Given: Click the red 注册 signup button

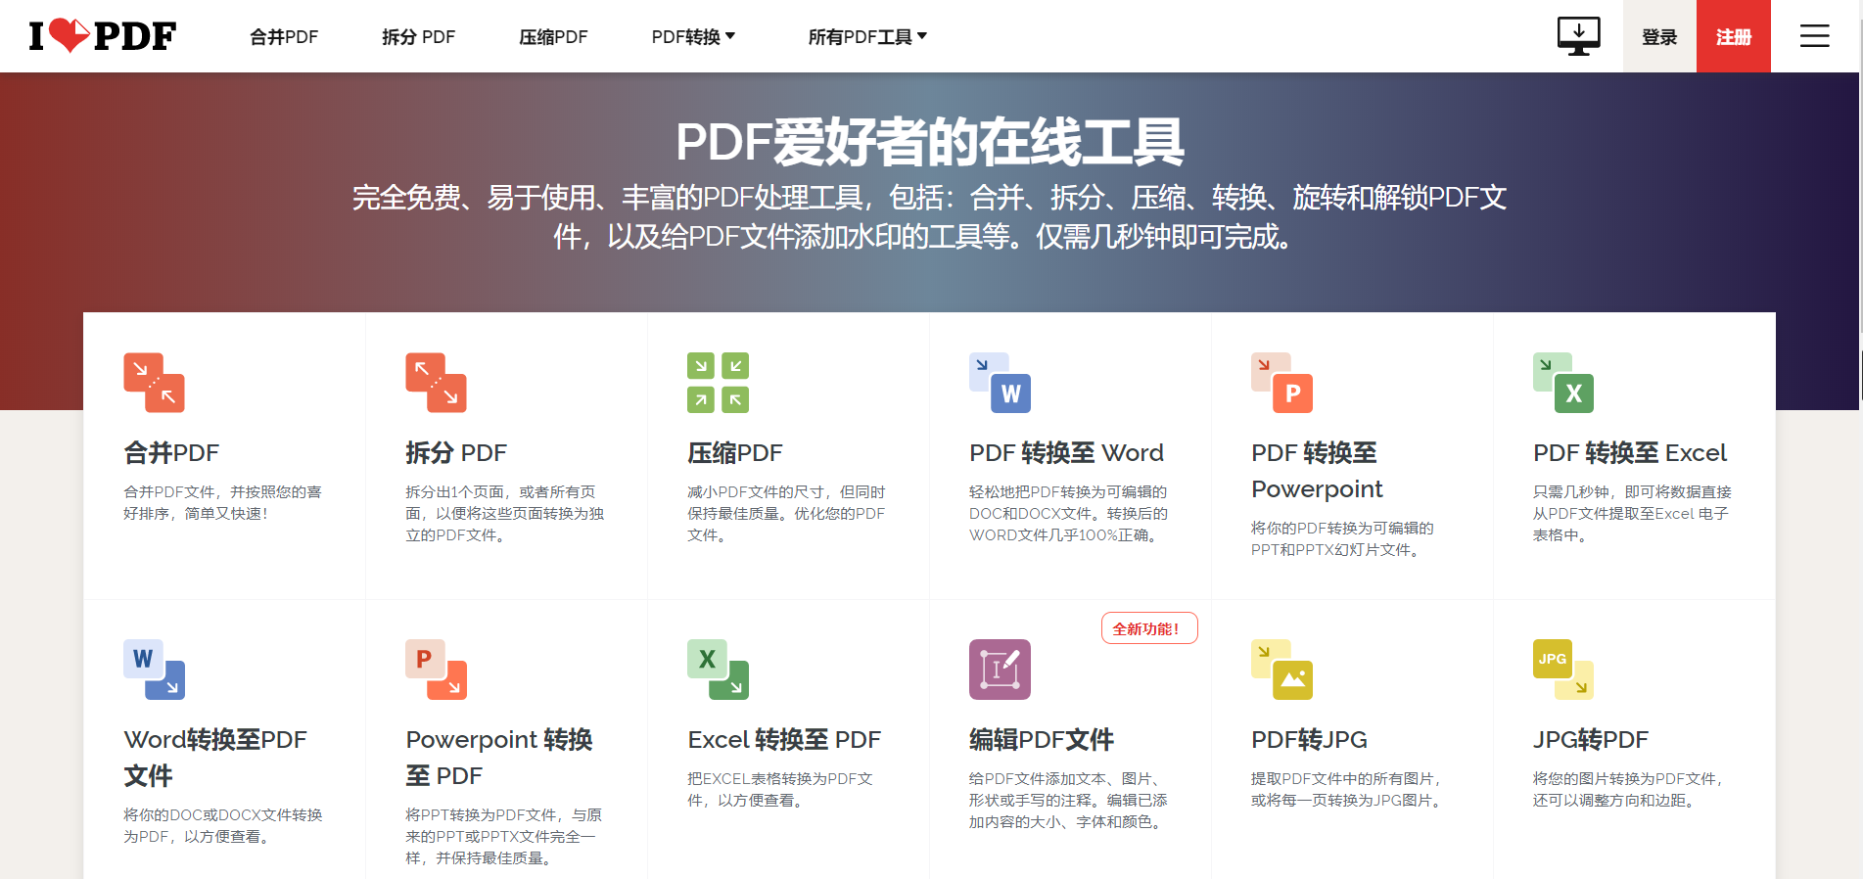Looking at the screenshot, I should point(1734,36).
